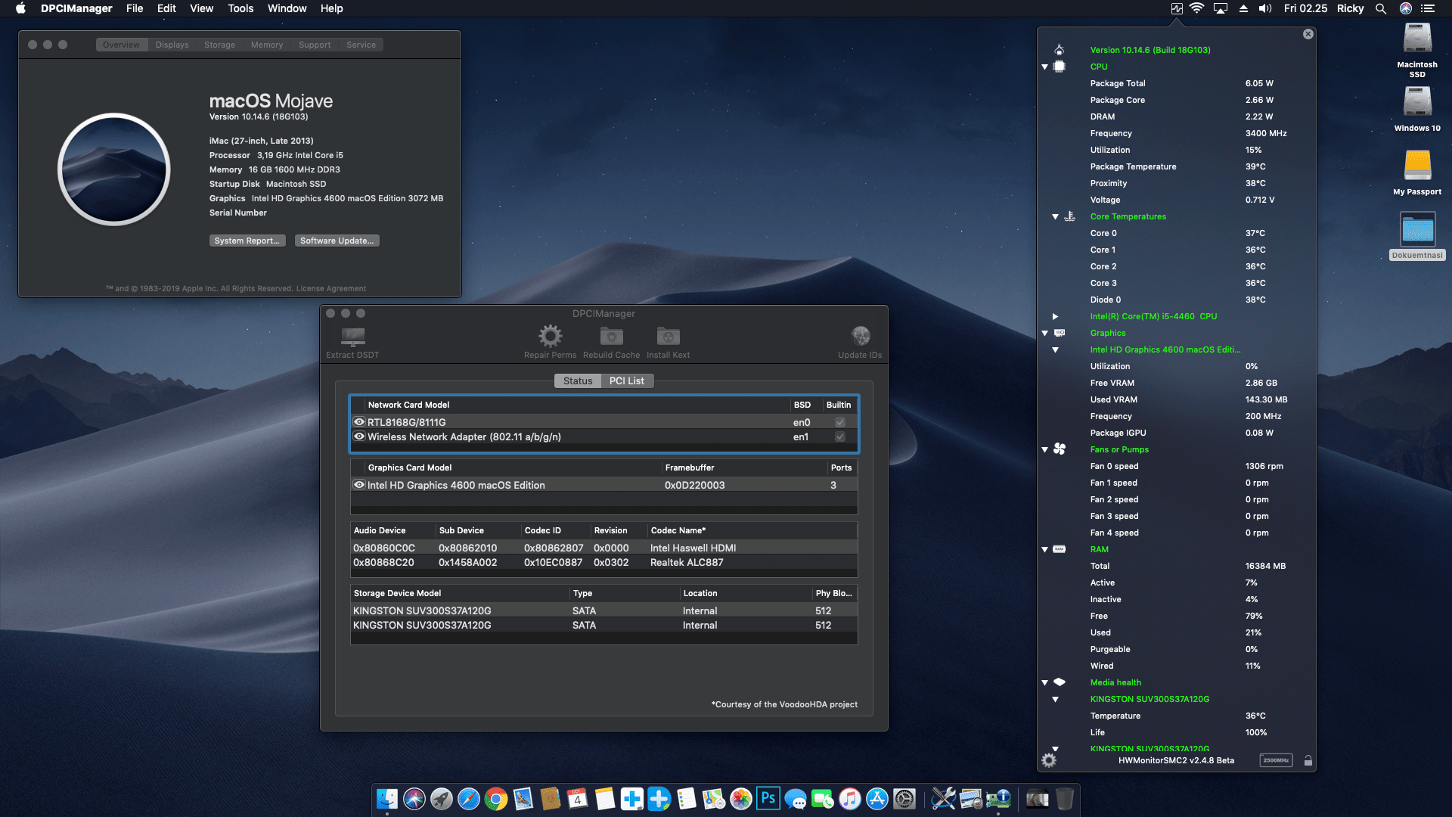
Task: Collapse the RAM section
Action: pos(1045,549)
